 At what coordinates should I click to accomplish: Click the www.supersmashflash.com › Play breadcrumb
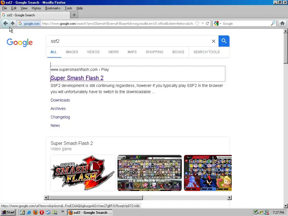pos(80,70)
